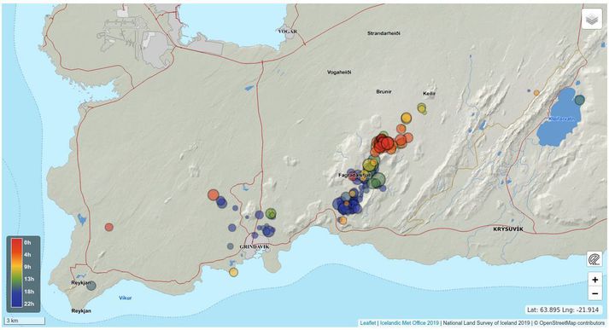Zoom in with the plus button

tap(594, 280)
